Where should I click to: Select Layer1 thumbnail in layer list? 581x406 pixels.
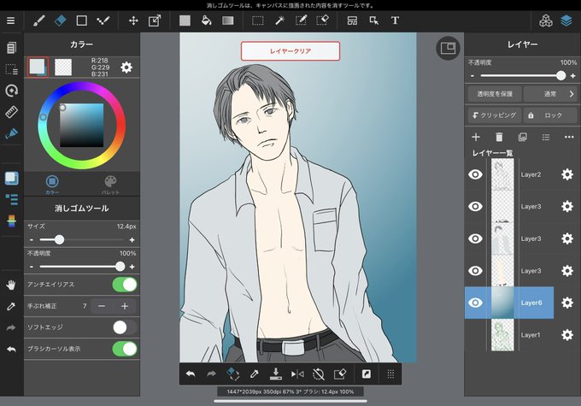pos(502,335)
